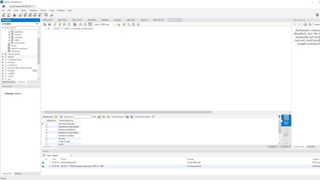Open the limit rows dropdown

104,24
